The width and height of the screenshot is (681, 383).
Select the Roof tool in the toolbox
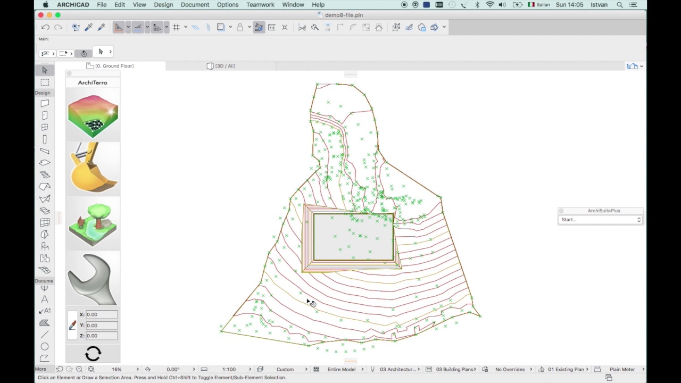[45, 187]
